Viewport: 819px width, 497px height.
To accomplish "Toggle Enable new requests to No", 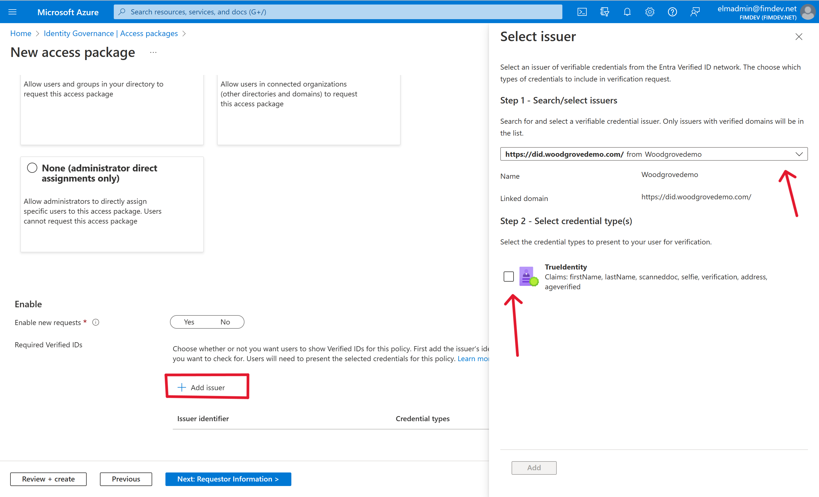I will [x=225, y=322].
